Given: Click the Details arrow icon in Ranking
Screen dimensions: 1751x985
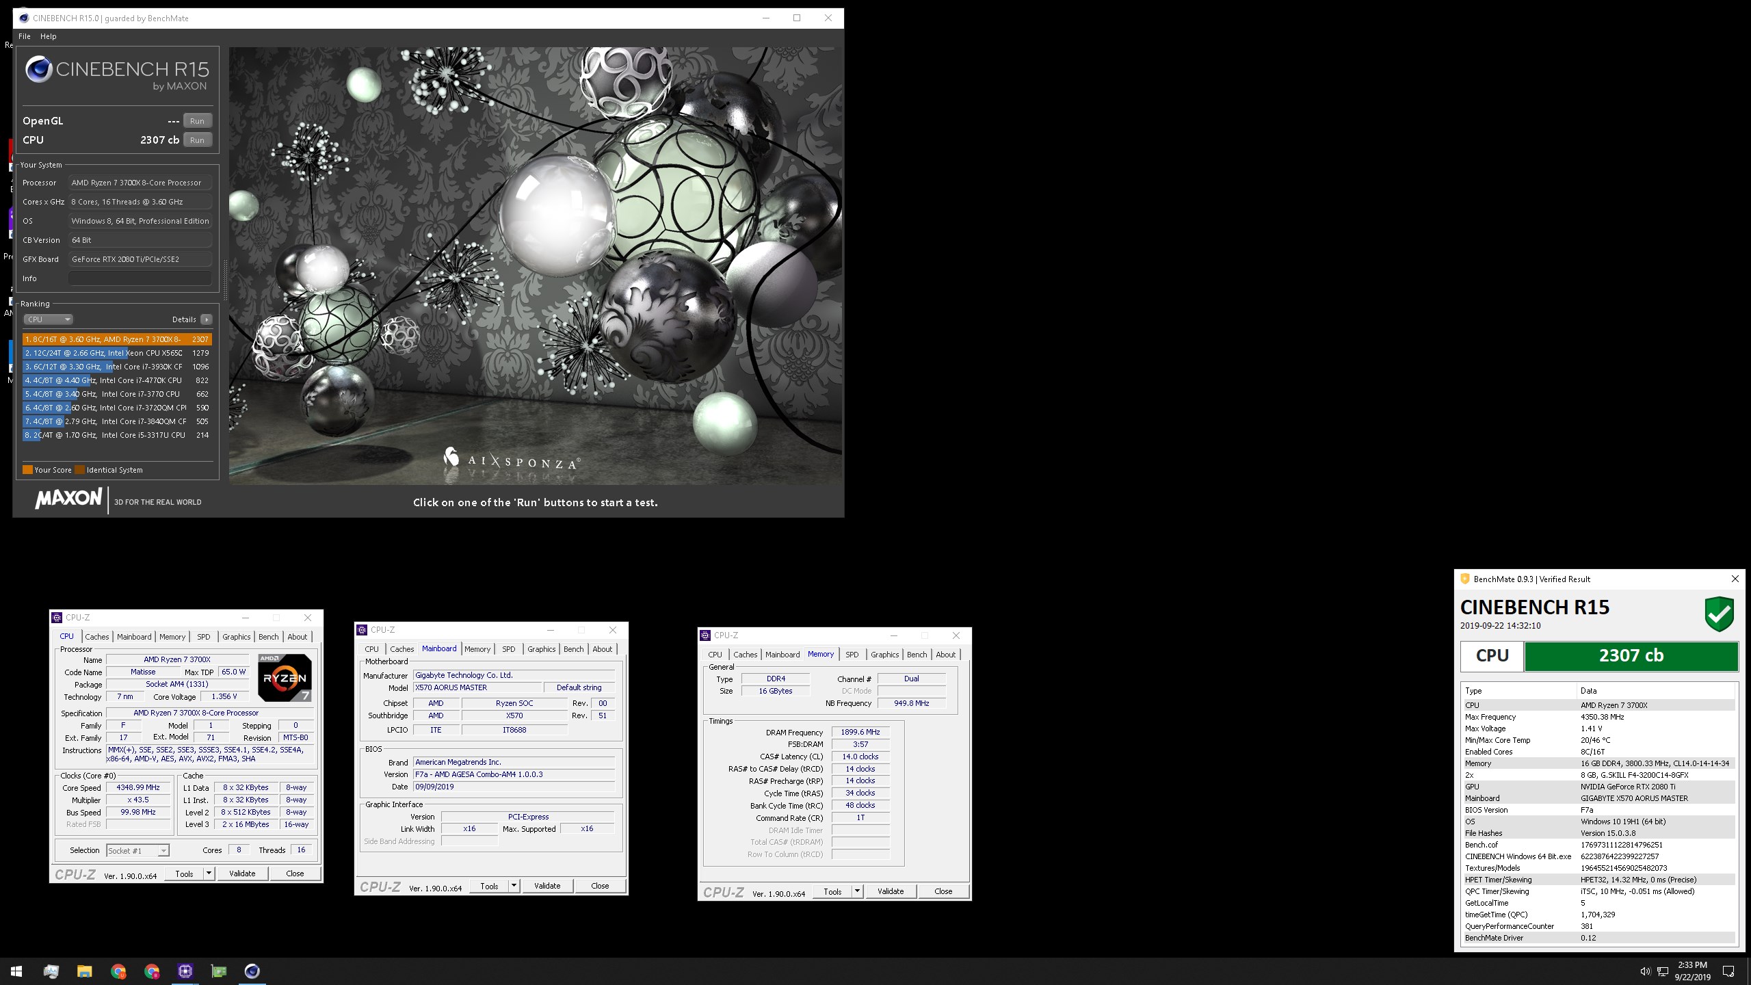Looking at the screenshot, I should tap(207, 319).
